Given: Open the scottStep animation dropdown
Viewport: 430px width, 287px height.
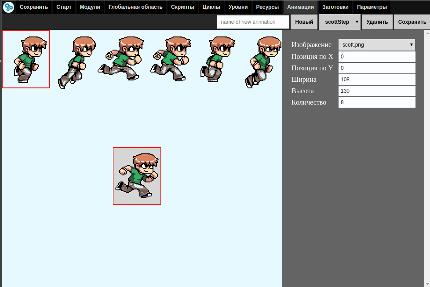Looking at the screenshot, I should (x=339, y=22).
